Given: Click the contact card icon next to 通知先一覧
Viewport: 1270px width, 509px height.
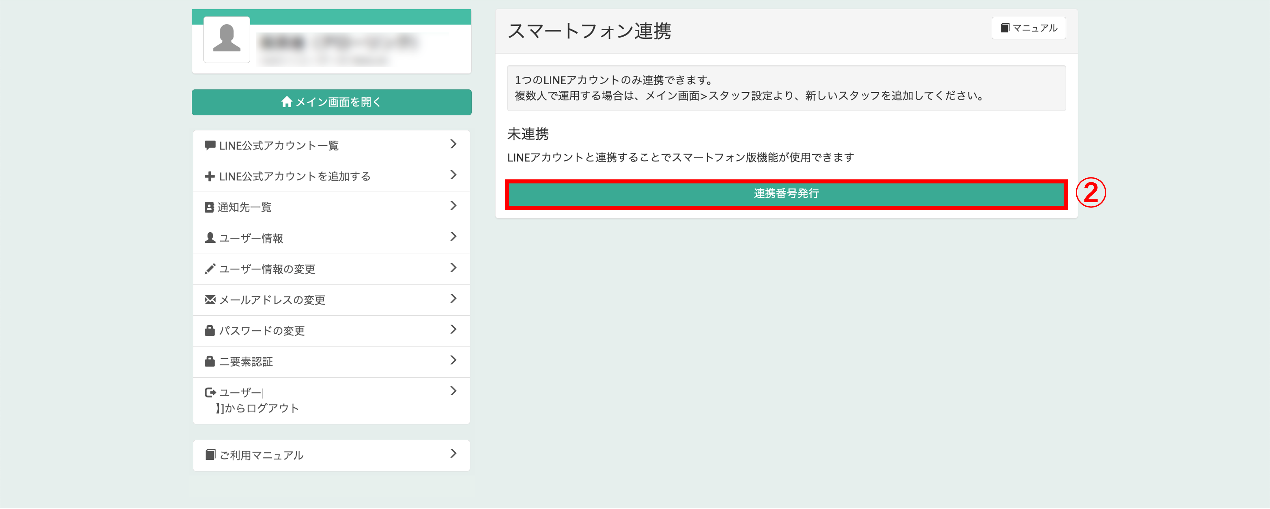Looking at the screenshot, I should pyautogui.click(x=209, y=207).
